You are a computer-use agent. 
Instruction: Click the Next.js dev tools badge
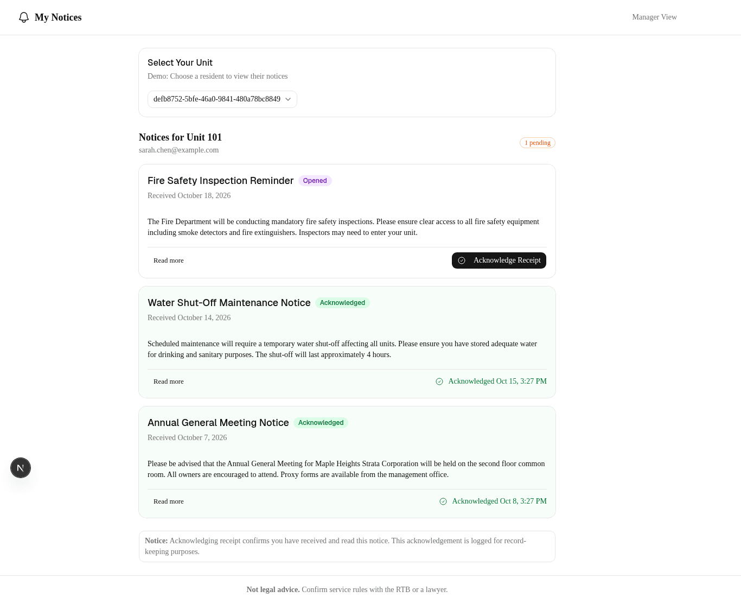(x=21, y=468)
